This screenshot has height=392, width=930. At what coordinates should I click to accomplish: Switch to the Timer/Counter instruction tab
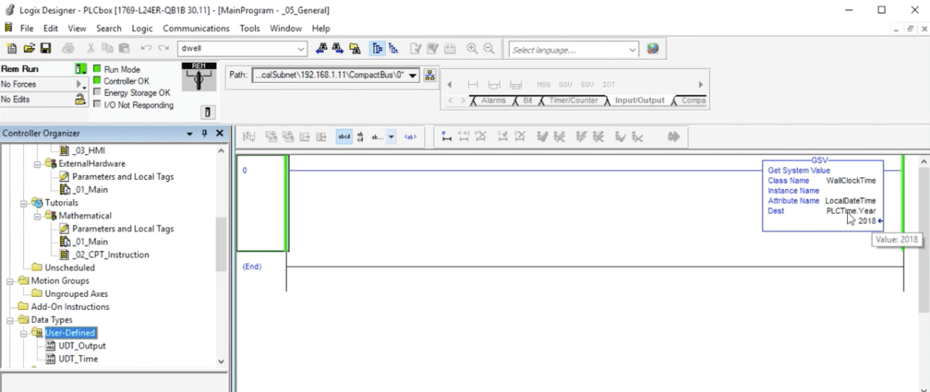pyautogui.click(x=572, y=101)
